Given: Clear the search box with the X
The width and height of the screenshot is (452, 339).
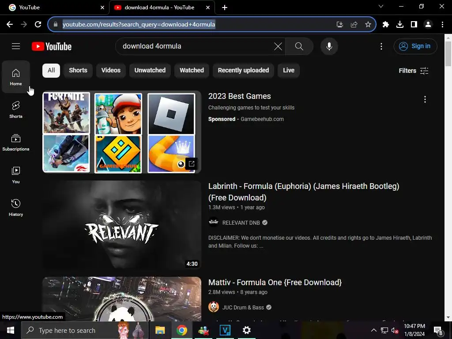Looking at the screenshot, I should (278, 46).
